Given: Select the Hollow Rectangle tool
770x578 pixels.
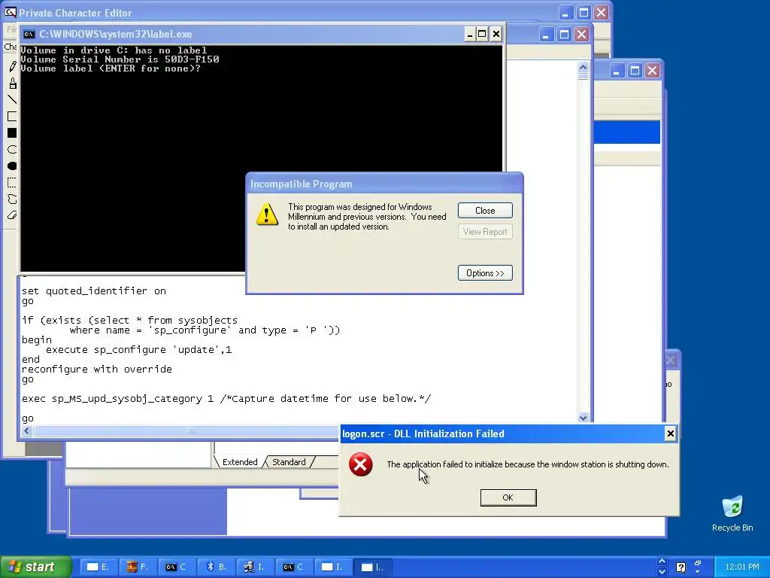Looking at the screenshot, I should pyautogui.click(x=12, y=117).
